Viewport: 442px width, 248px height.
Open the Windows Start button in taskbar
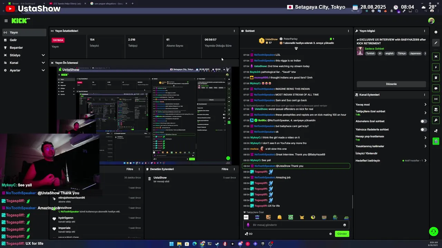pos(171,244)
